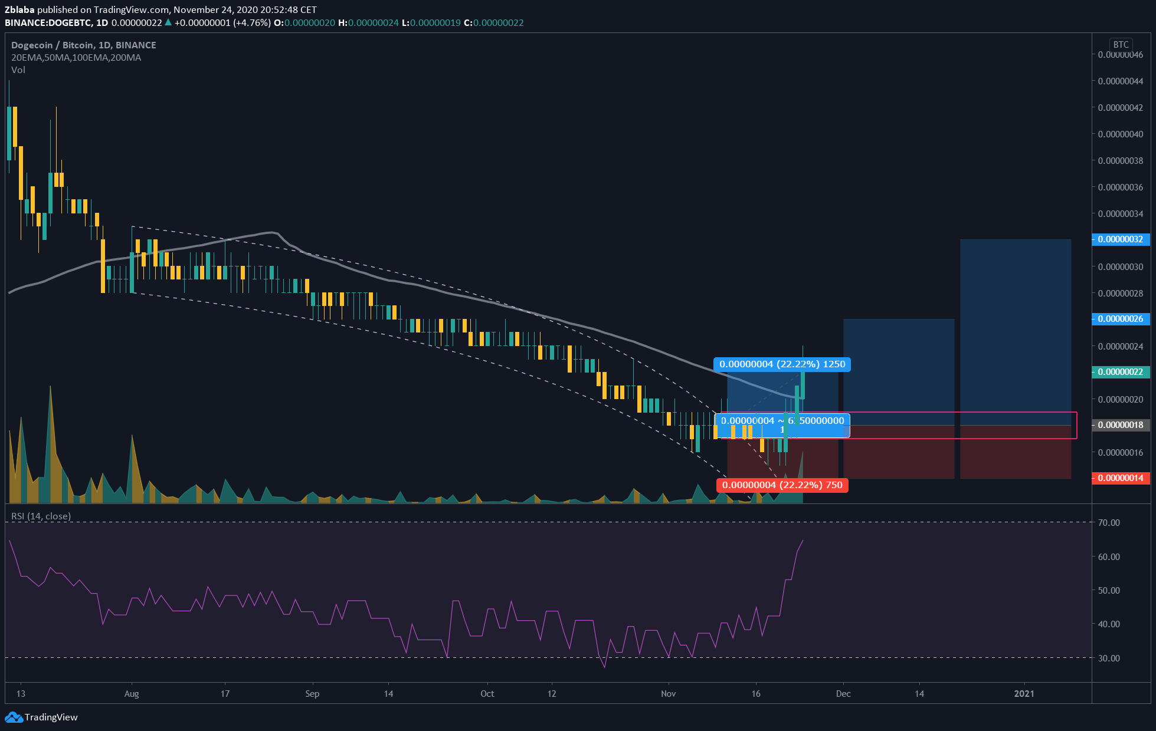This screenshot has width=1156, height=731.
Task: Click the grey 0.00000018 price label
Action: [1121, 425]
